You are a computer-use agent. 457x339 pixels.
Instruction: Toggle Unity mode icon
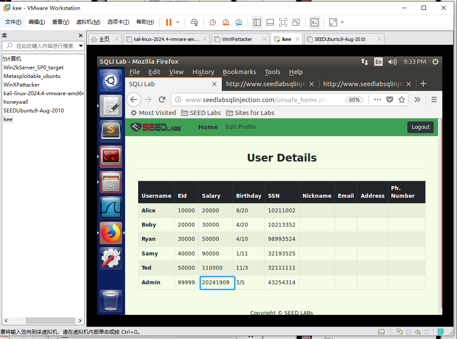point(296,22)
